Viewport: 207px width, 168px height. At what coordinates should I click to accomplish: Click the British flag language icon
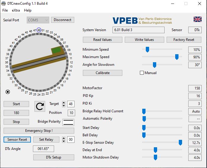click(x=197, y=19)
